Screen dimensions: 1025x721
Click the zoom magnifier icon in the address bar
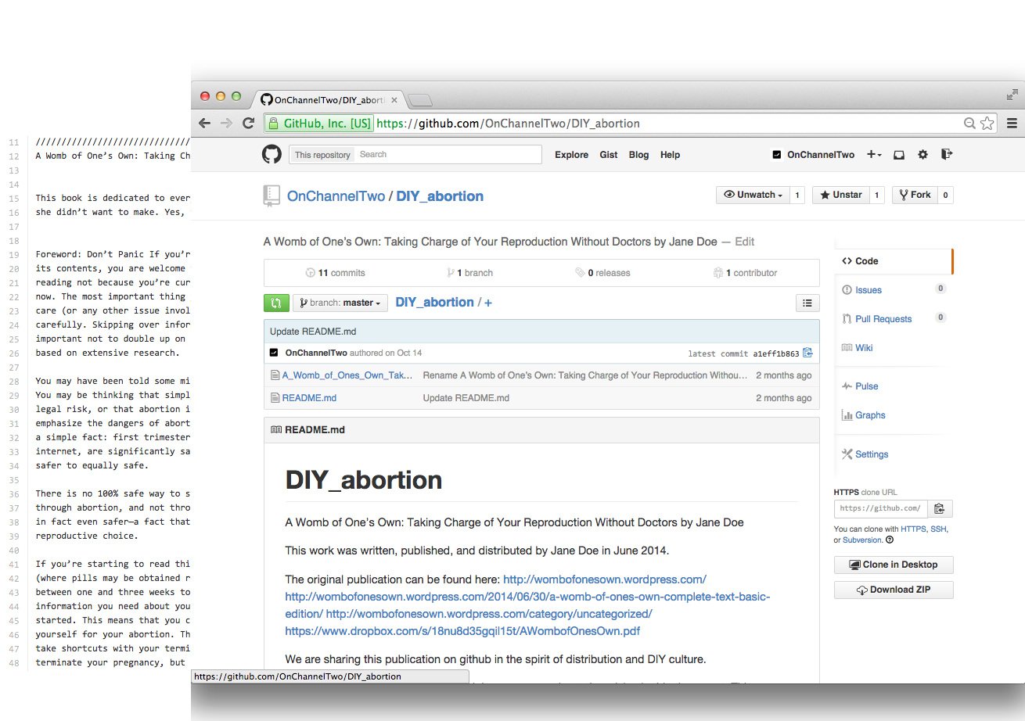[x=969, y=123]
